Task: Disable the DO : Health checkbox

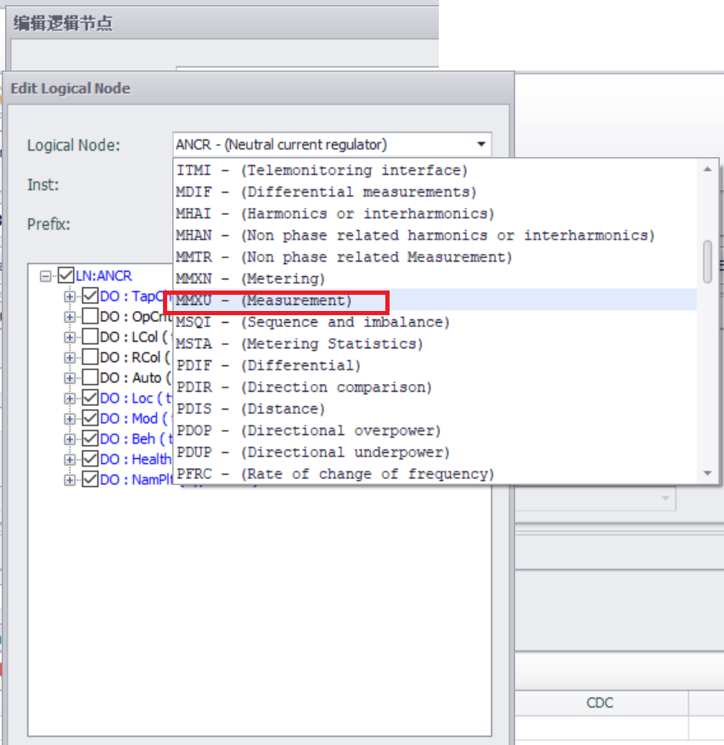Action: click(x=90, y=460)
